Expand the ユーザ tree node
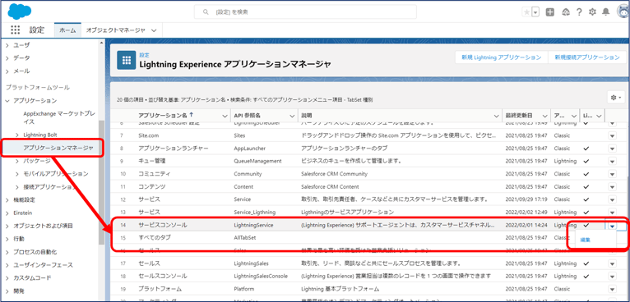This screenshot has width=630, height=302. click(7, 45)
